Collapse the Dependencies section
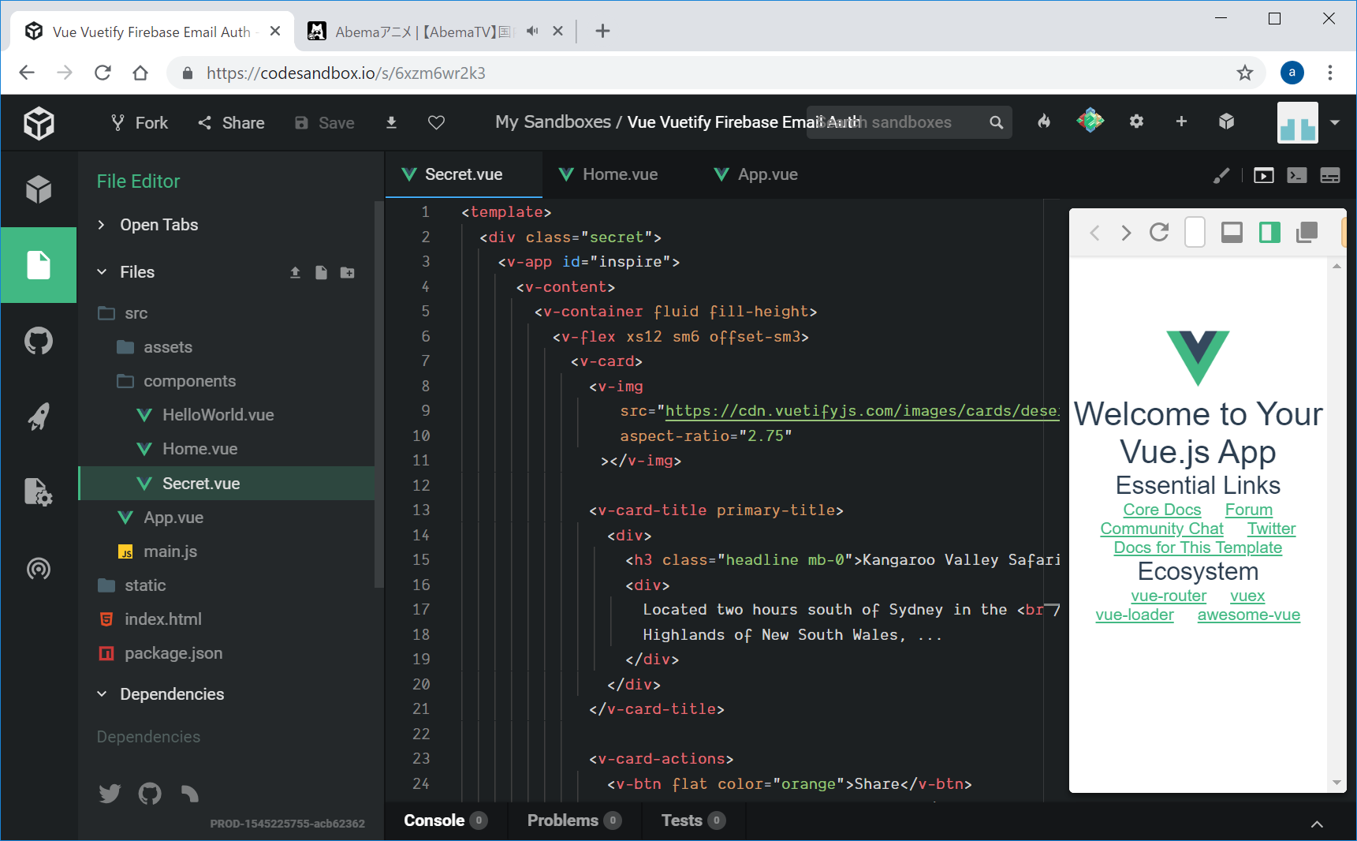The height and width of the screenshot is (841, 1357). tap(171, 694)
